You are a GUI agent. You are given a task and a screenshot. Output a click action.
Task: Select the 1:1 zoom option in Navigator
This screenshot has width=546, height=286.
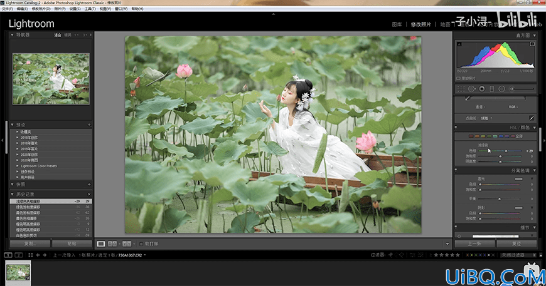pyautogui.click(x=77, y=34)
